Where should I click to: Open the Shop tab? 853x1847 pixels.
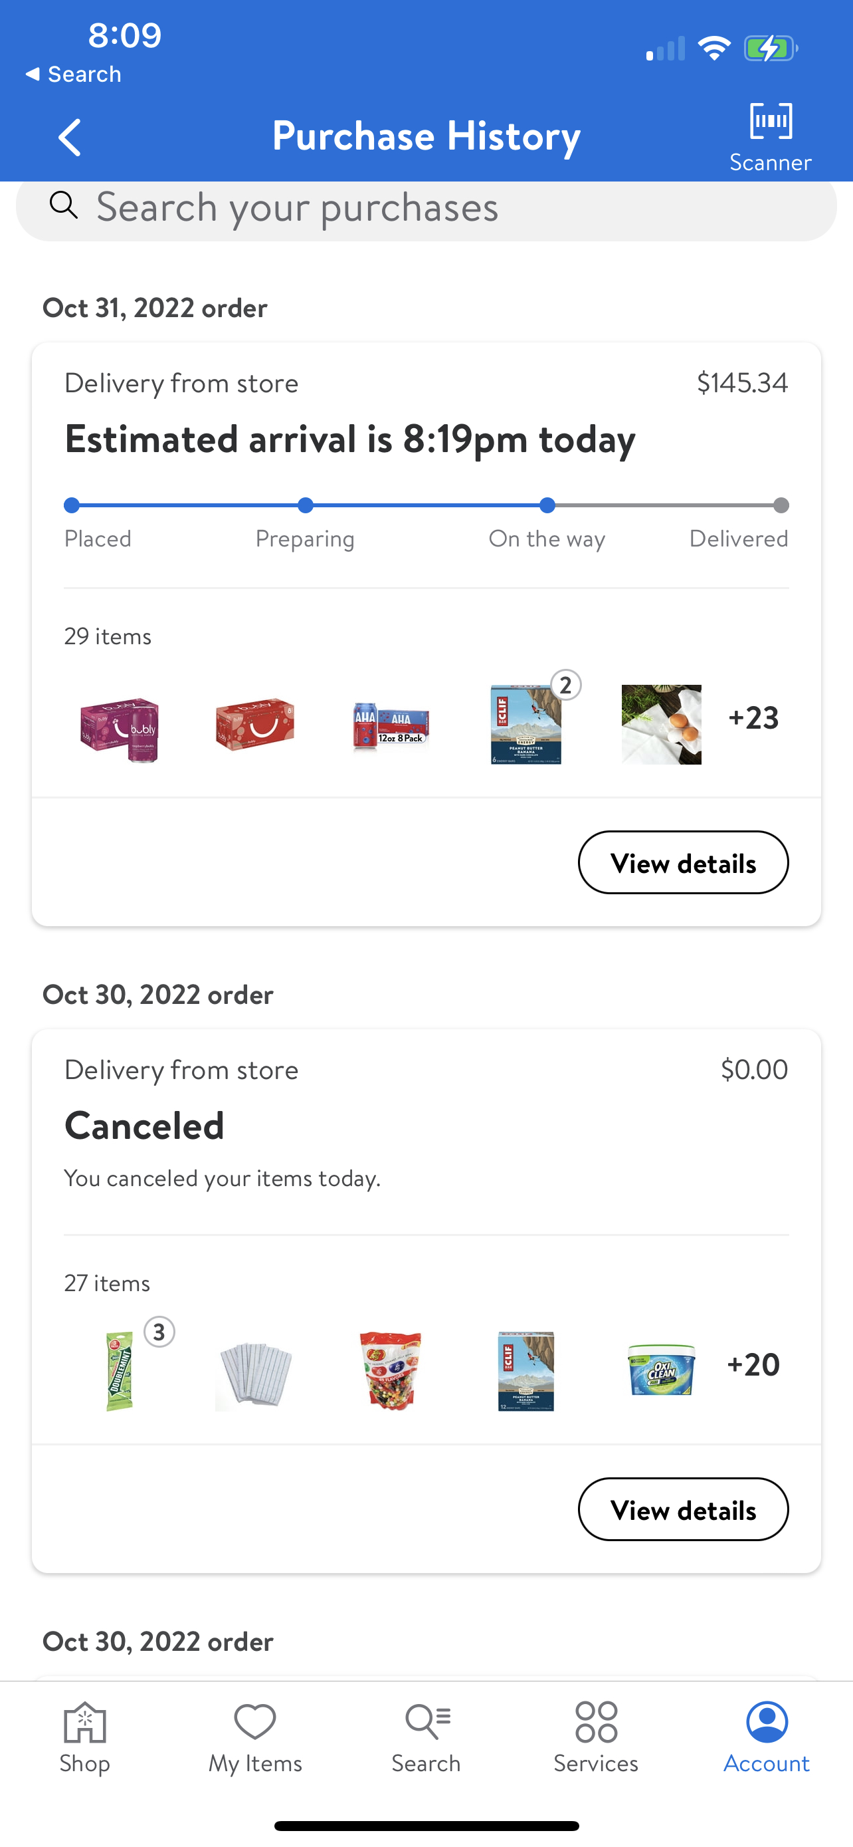point(84,1737)
